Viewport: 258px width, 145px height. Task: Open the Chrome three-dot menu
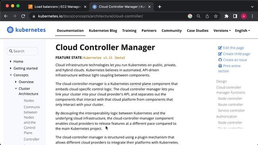click(252, 16)
